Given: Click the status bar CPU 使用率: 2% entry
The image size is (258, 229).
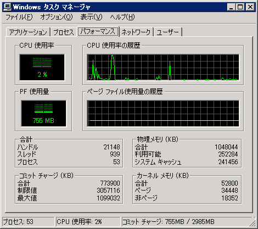Looking at the screenshot, I should [88, 222].
